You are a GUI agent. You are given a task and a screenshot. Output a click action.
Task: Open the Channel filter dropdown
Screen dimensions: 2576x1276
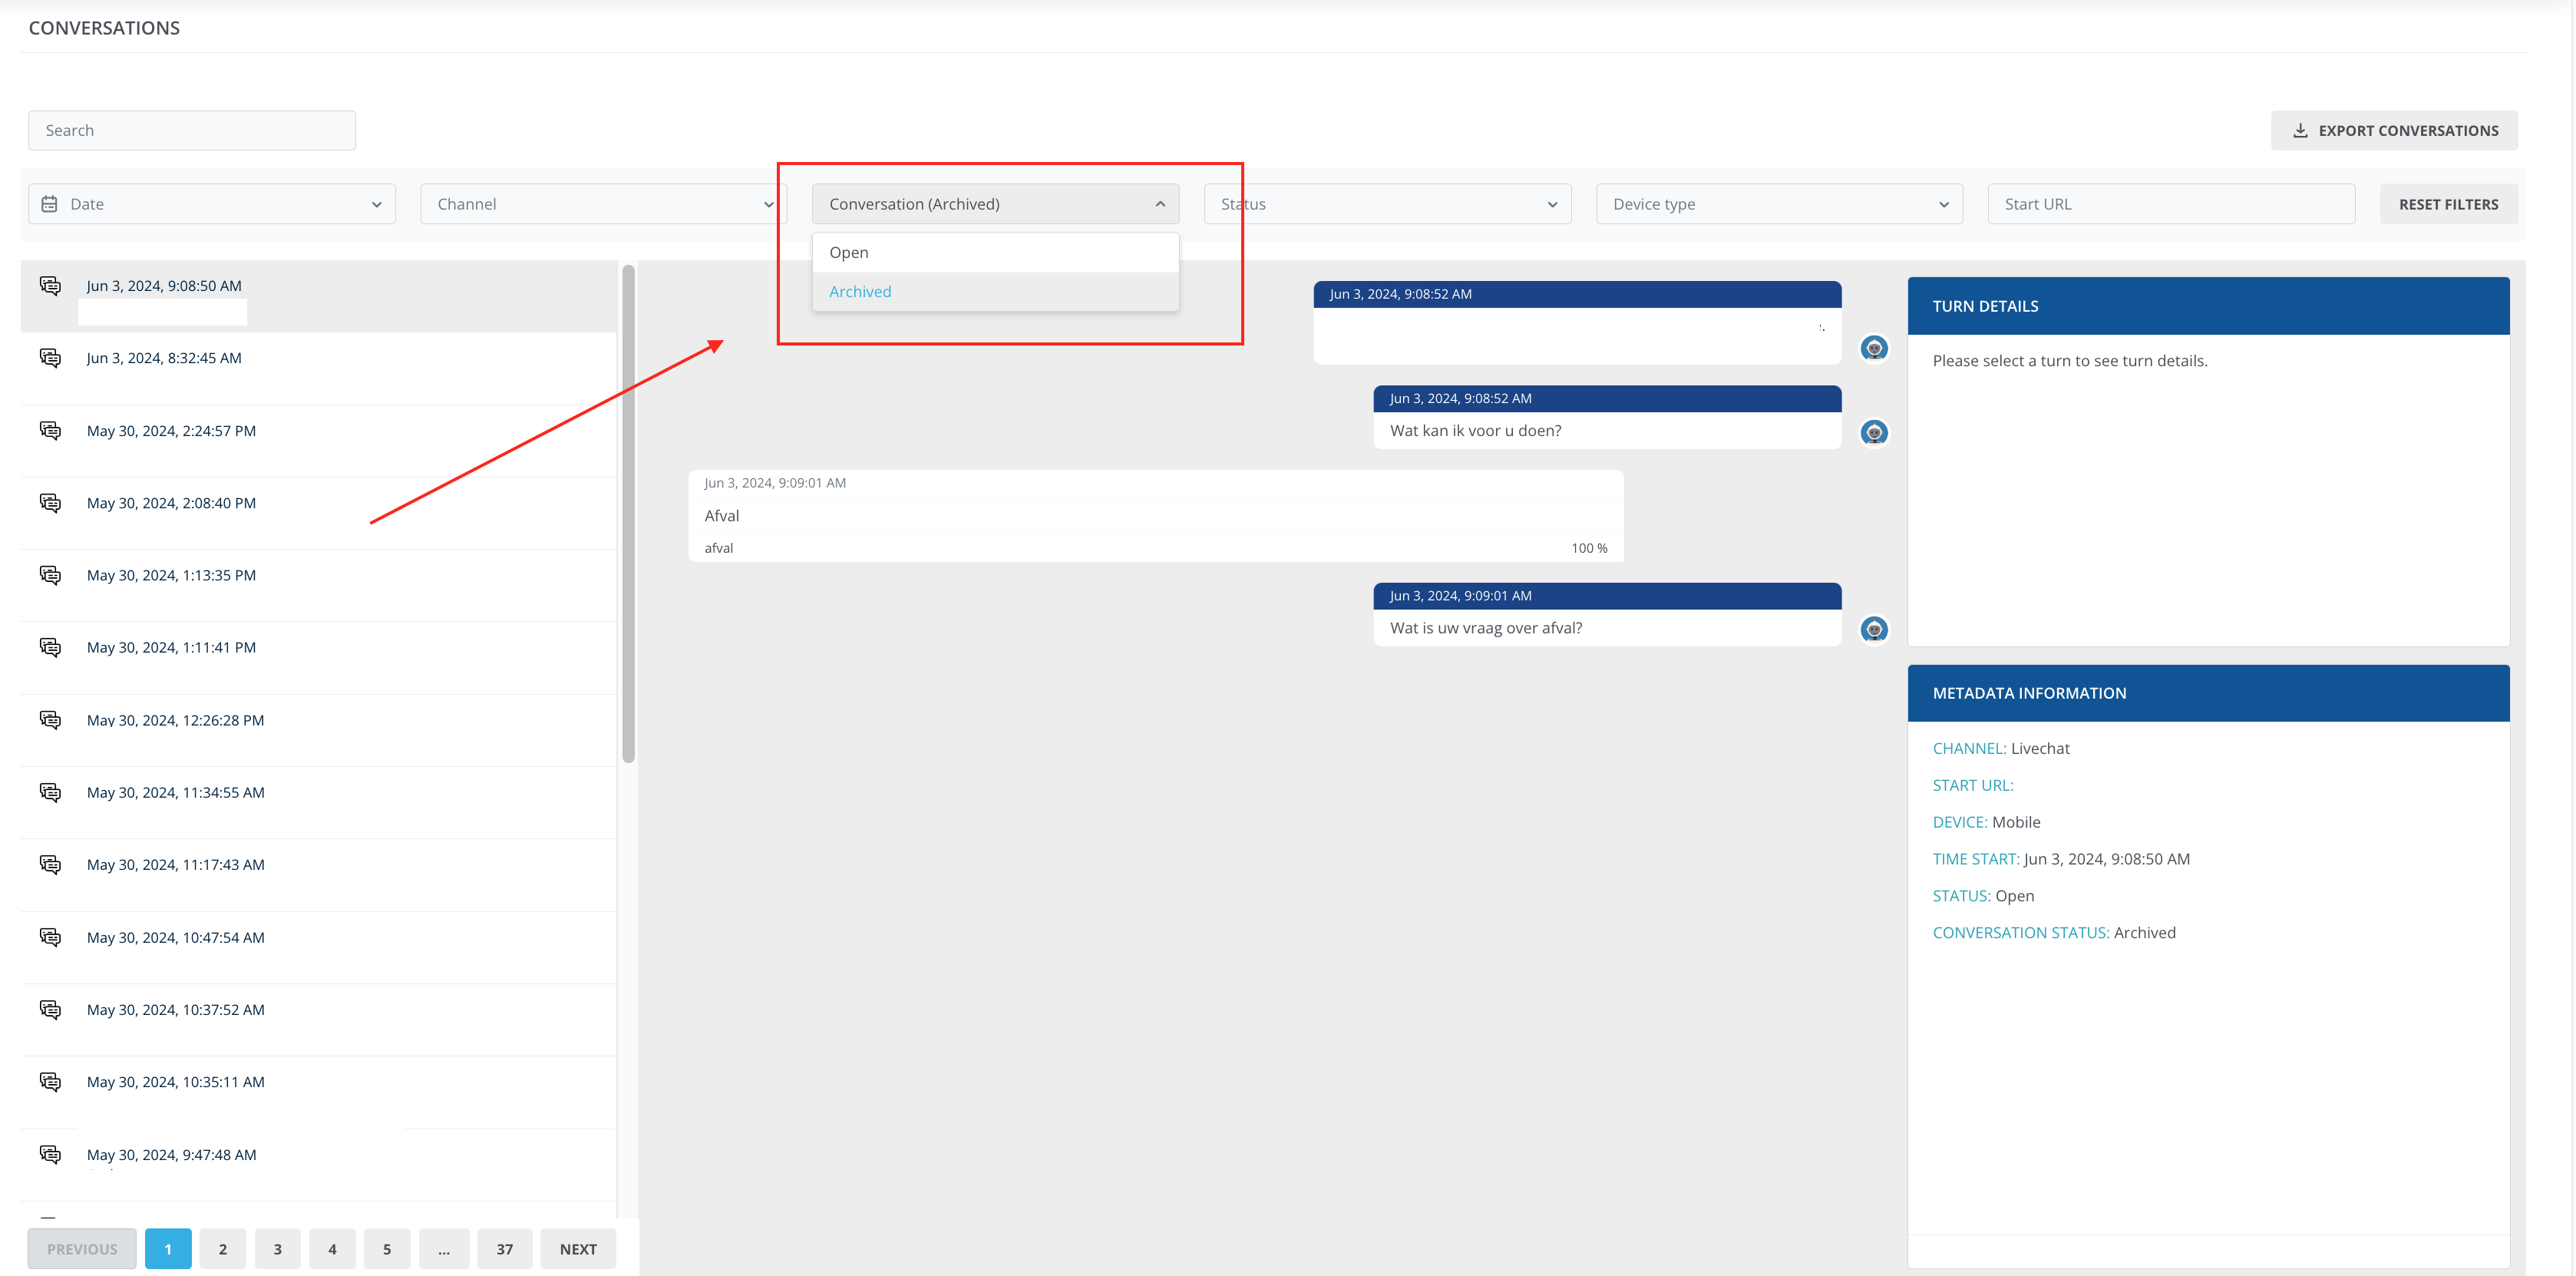[604, 204]
